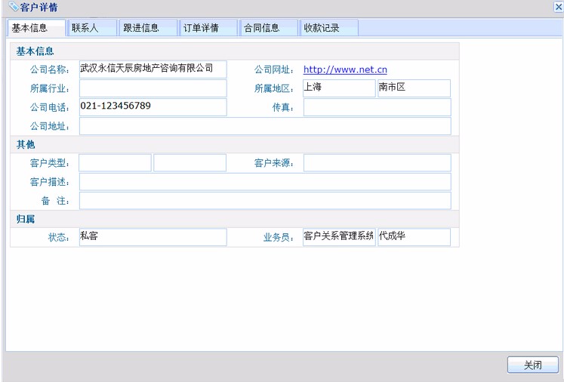Open the 联系人 tab
The width and height of the screenshot is (564, 382).
92,28
